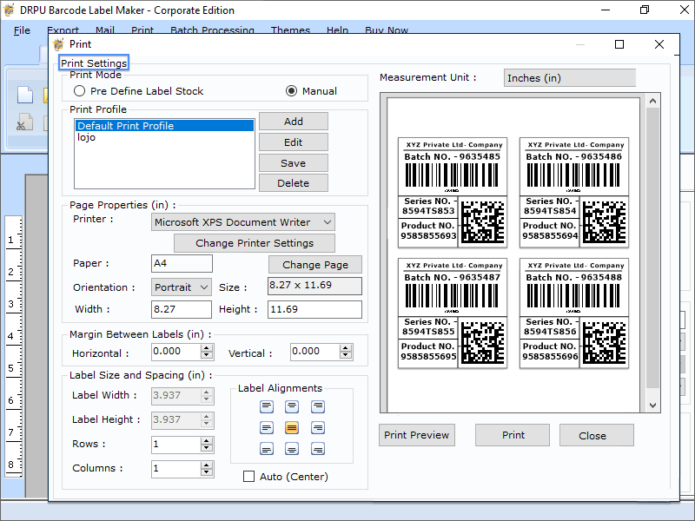Click Change Printer Settings button
Screen dimensions: 695x521
(255, 243)
